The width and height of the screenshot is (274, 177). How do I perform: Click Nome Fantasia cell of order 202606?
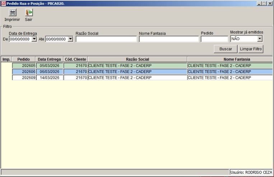click(x=230, y=72)
